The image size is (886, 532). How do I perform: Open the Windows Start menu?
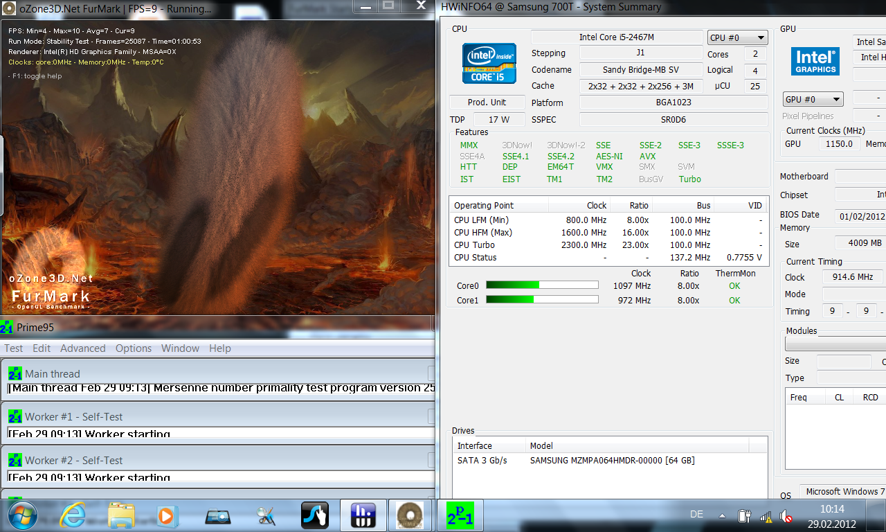pyautogui.click(x=23, y=515)
